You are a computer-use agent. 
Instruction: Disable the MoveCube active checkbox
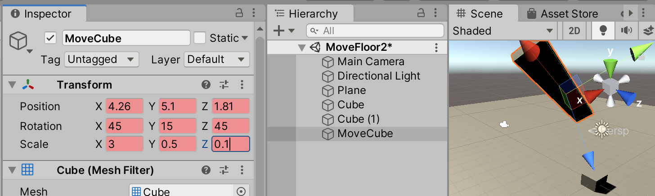pos(51,38)
